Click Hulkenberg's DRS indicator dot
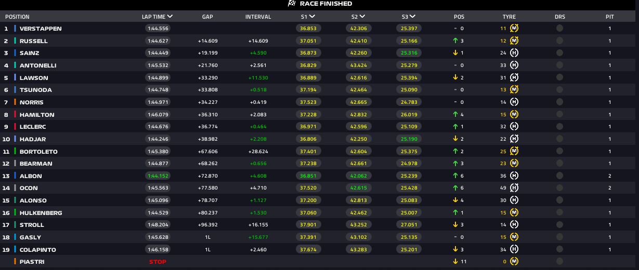The width and height of the screenshot is (639, 270). pyautogui.click(x=559, y=213)
